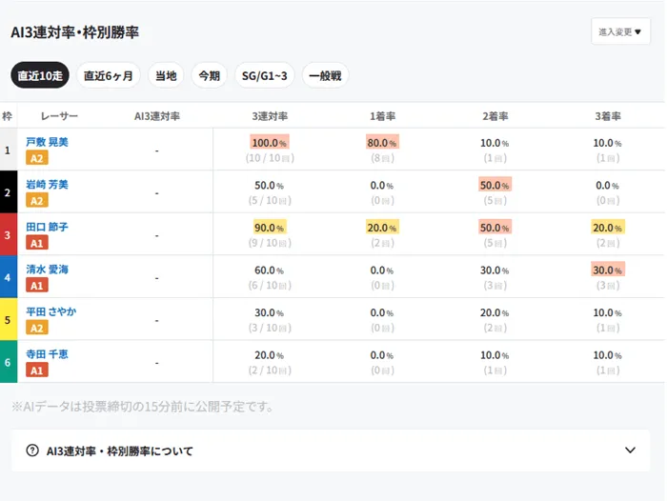
Task: Select the 直近10走 filter tab
Action: pyautogui.click(x=41, y=75)
